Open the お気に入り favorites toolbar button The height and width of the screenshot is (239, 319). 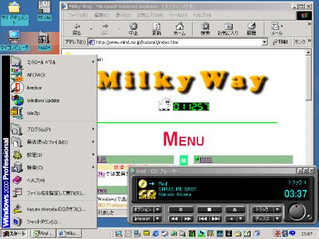click(x=228, y=29)
